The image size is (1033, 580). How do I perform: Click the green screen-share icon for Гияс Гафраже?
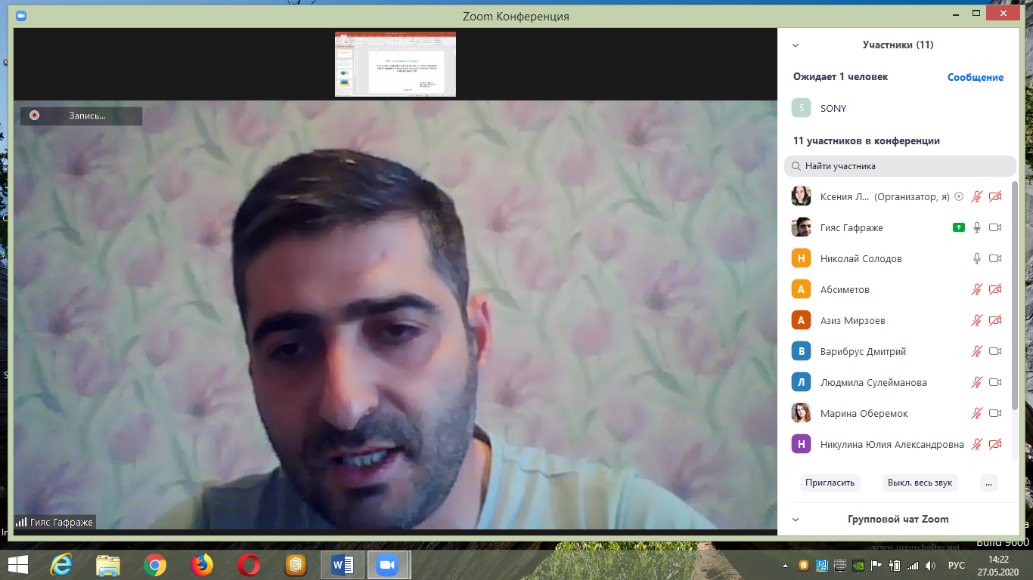959,227
